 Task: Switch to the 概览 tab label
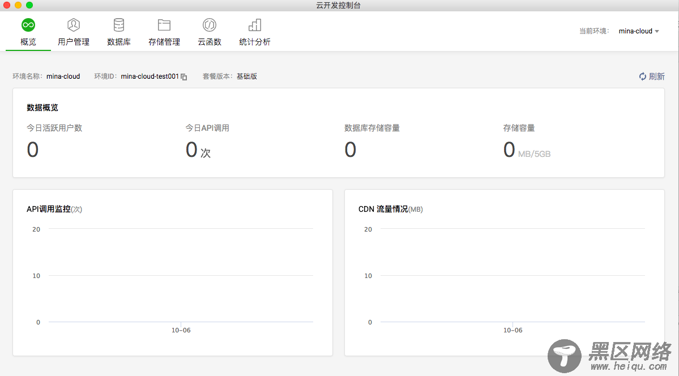pyautogui.click(x=28, y=42)
